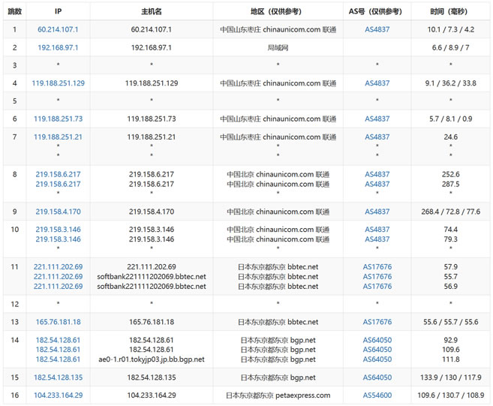This screenshot has height=406, width=493.
Task: Select time cell 5.7 / 8.1 / 0.9
Action: 450,119
